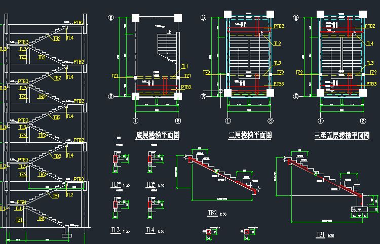
Task: Click TL1 label in ground floor plan
Action: pyautogui.click(x=185, y=66)
